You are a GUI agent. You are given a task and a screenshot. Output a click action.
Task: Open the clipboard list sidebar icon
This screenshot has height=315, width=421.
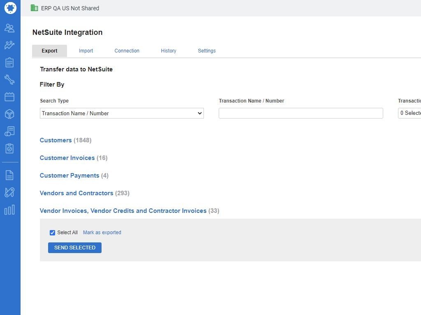click(x=10, y=62)
